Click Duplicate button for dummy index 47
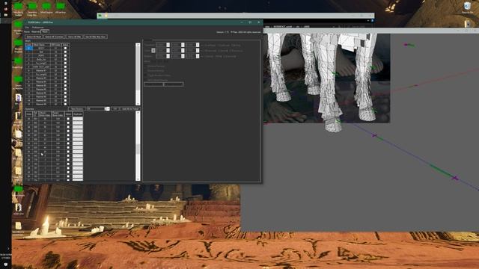The image size is (479, 269). tap(78, 123)
